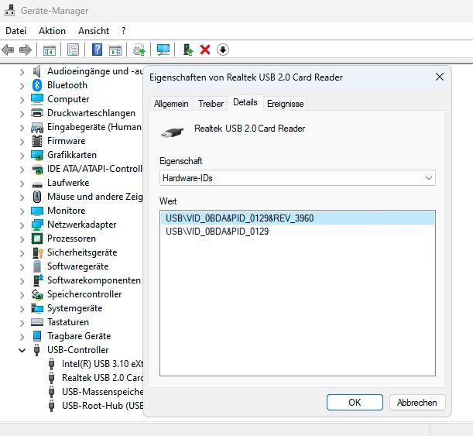Click the down-arrow Disable device icon
Screen dimensions: 473x436
coord(223,50)
